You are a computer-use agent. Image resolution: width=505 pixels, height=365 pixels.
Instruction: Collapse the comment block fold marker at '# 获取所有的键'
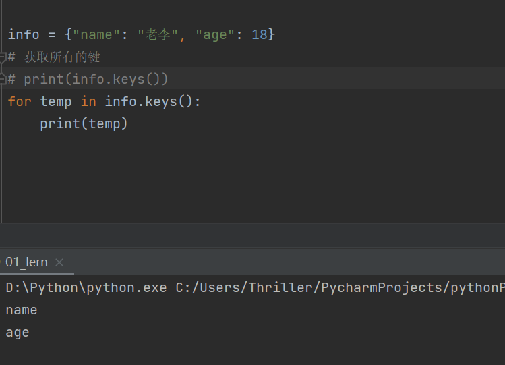[3, 57]
